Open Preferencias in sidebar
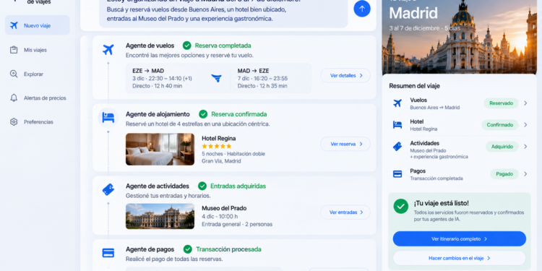542x271 pixels. pyautogui.click(x=38, y=122)
